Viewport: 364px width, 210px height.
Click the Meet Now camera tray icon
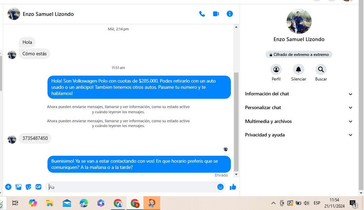coord(281,203)
